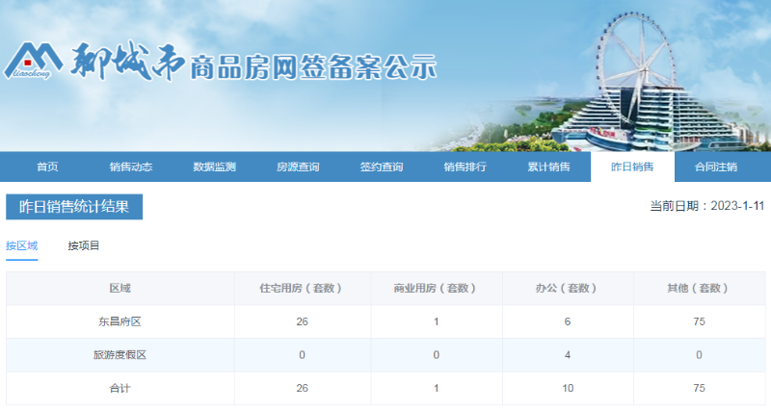Click the 昨日销售统计结果 heading button
This screenshot has width=771, height=410.
pyautogui.click(x=74, y=207)
